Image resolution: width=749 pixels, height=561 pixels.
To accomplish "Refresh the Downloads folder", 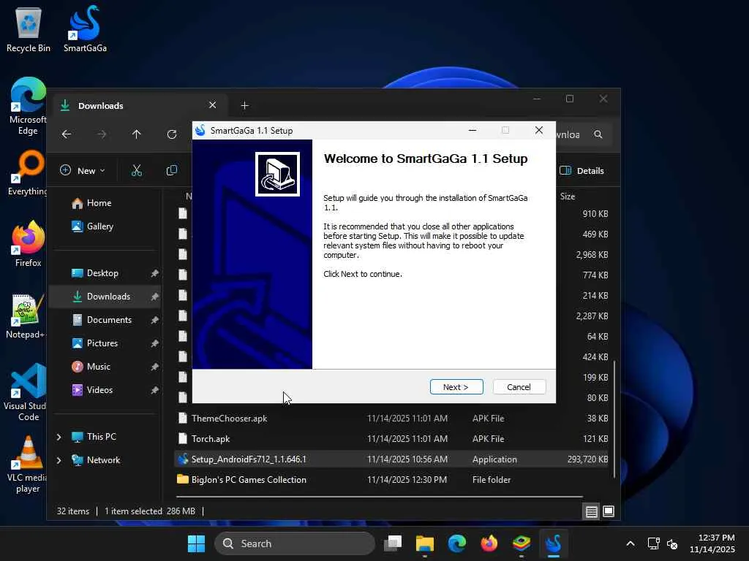I will (x=172, y=134).
